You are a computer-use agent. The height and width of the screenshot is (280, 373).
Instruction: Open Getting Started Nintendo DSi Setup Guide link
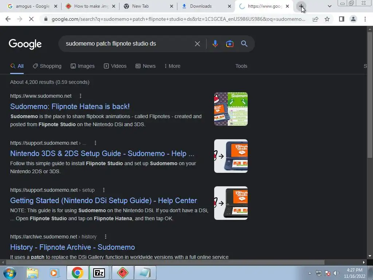pos(103,201)
